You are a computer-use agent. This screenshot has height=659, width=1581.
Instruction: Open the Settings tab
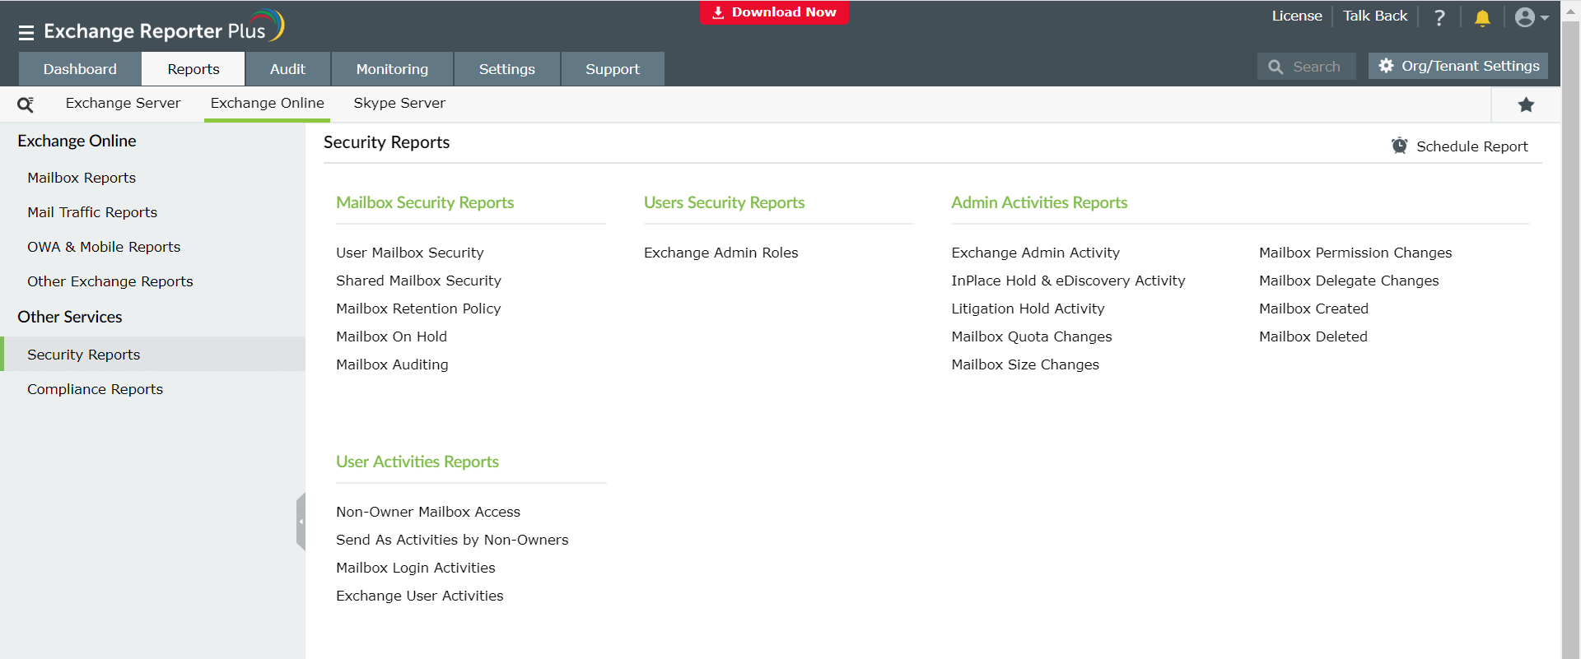click(507, 69)
